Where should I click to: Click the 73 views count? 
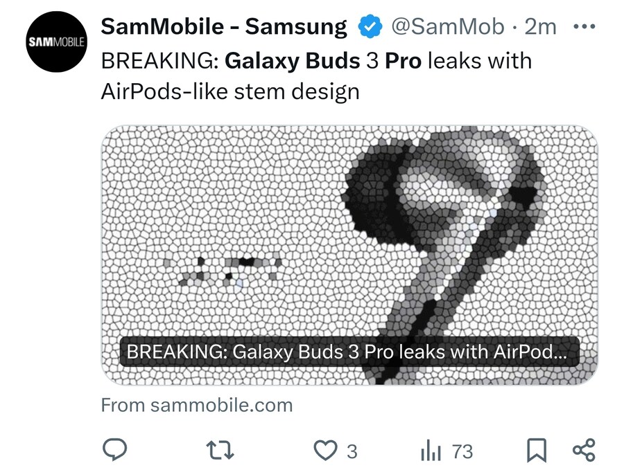coord(462,452)
